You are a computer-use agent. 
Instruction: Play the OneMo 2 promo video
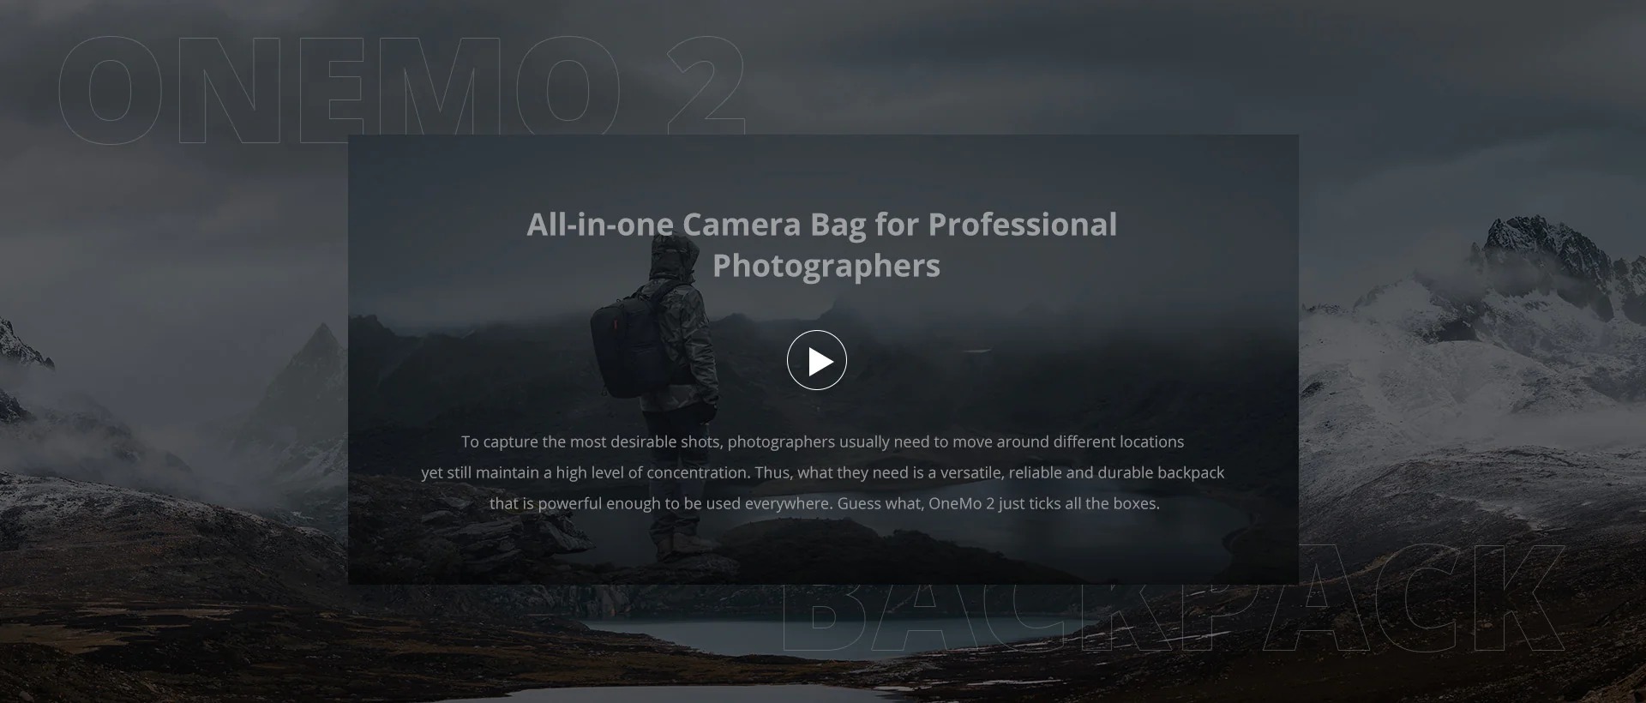tap(817, 360)
